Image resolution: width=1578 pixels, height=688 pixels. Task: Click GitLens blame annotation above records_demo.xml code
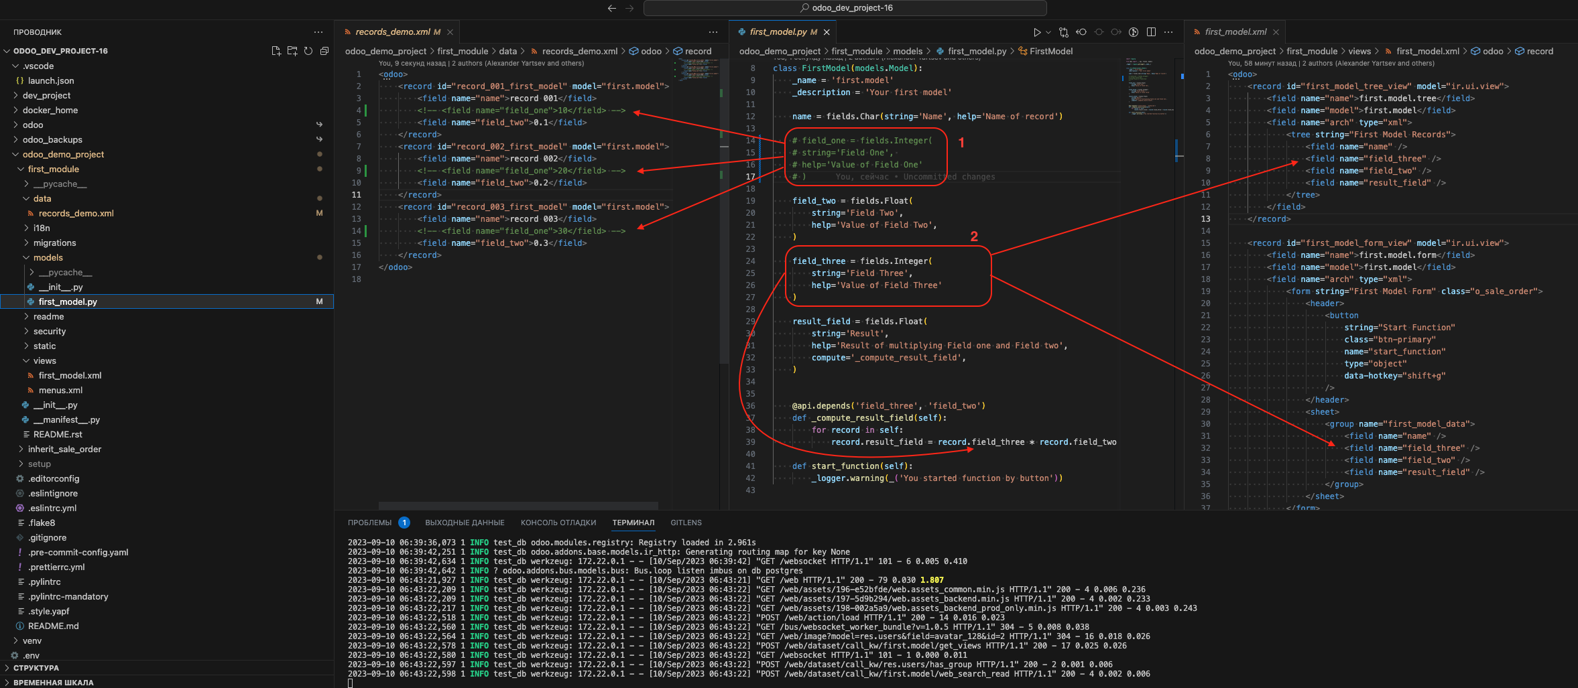[x=481, y=64]
